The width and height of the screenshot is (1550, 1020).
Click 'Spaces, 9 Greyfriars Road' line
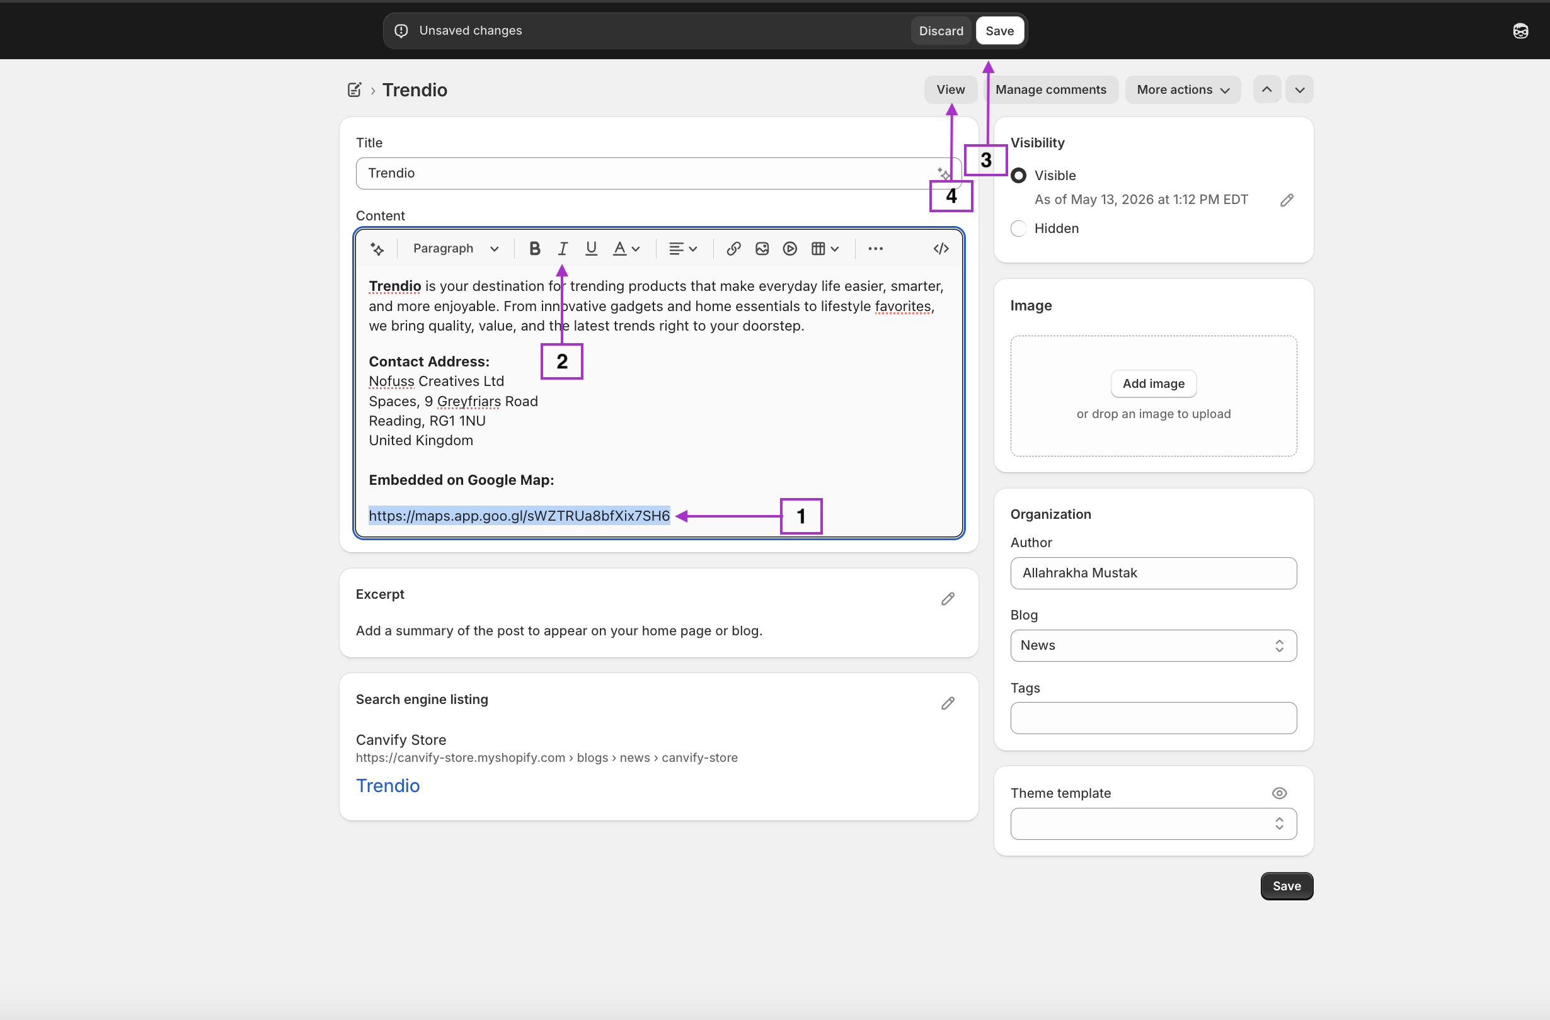(x=453, y=402)
